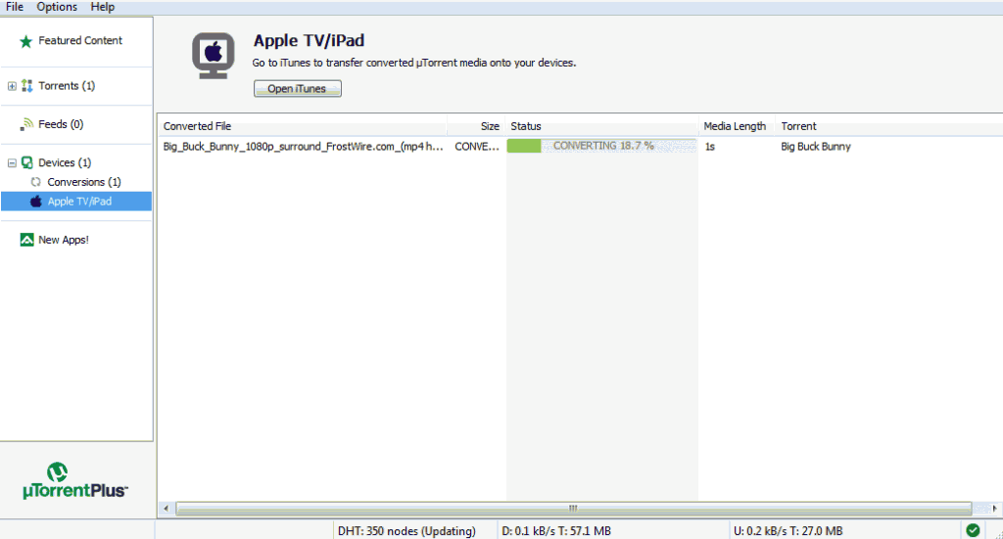Click the Feeds RSS icon
This screenshot has width=1003, height=539.
click(27, 124)
